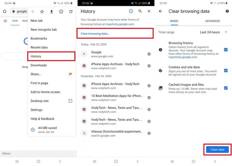
Task: Tap the forward arrow in Chrome menu
Action: tap(32, 12)
